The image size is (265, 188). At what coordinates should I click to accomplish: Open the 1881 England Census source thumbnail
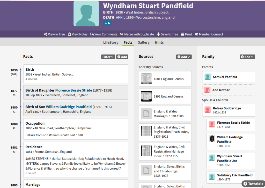(x=146, y=79)
